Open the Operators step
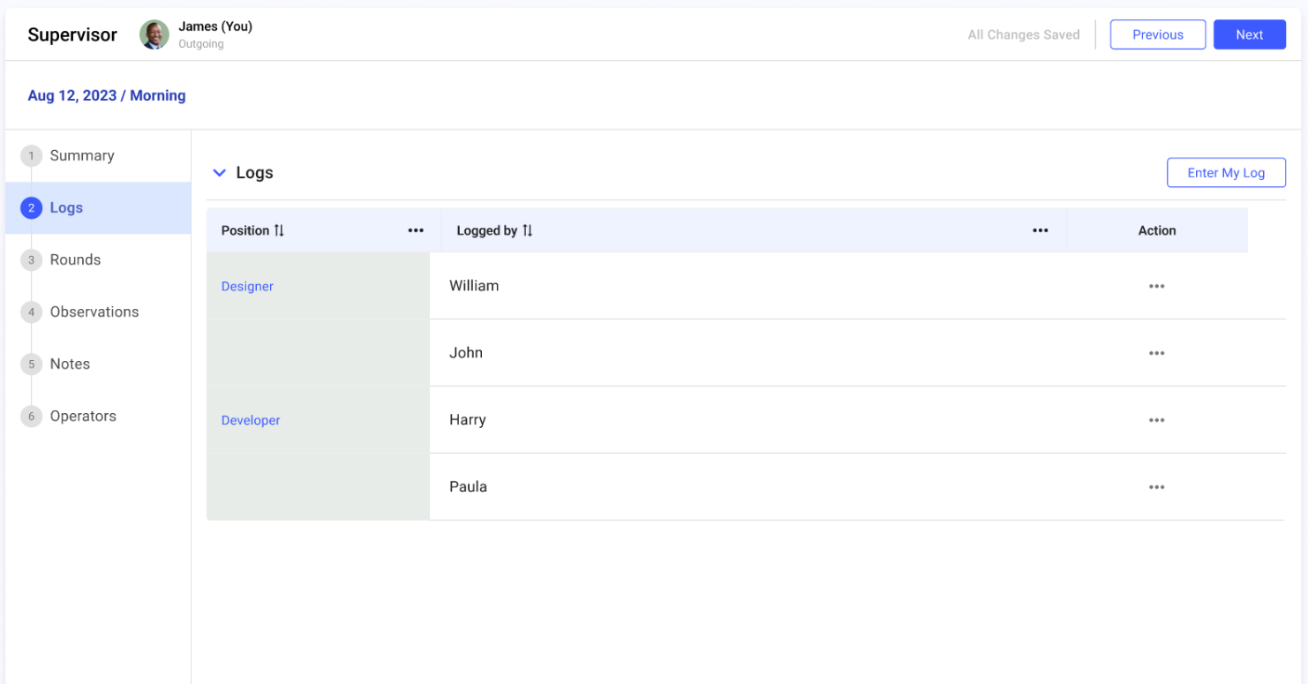The width and height of the screenshot is (1308, 684). (x=83, y=416)
